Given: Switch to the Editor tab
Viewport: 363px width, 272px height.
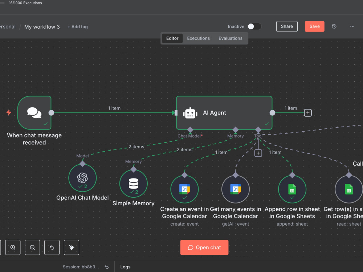Looking at the screenshot, I should 172,38.
